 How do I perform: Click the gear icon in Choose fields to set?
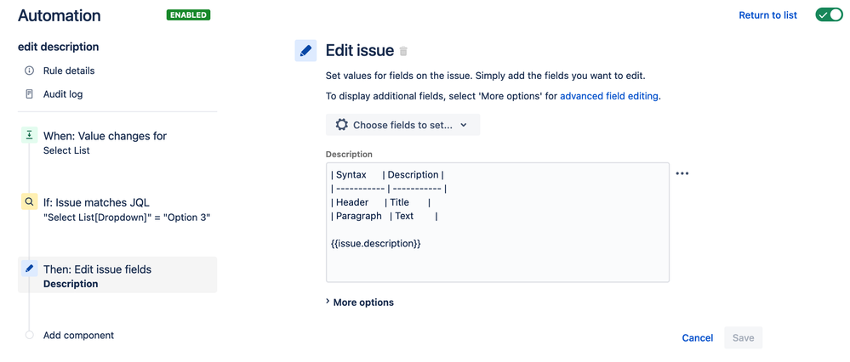click(x=341, y=125)
